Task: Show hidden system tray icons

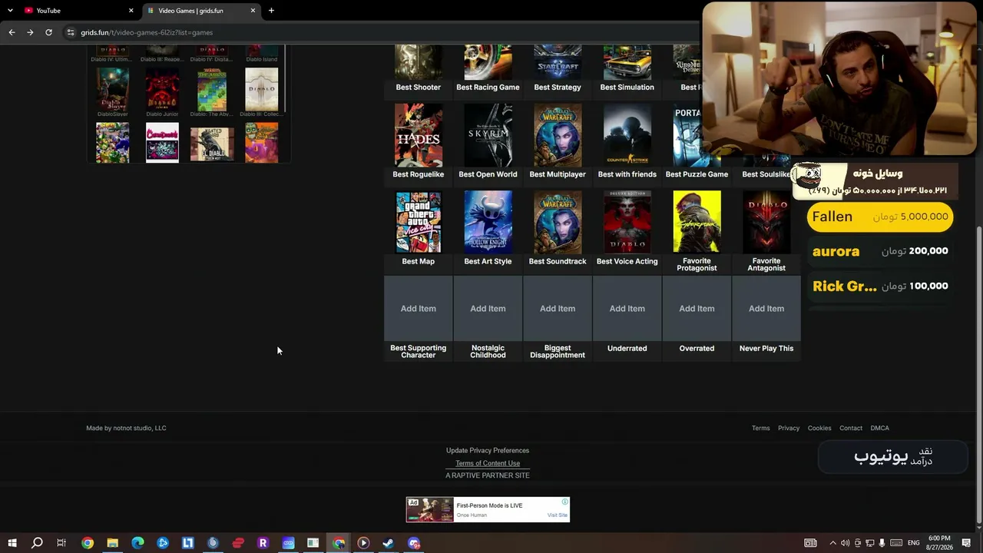Action: [832, 543]
